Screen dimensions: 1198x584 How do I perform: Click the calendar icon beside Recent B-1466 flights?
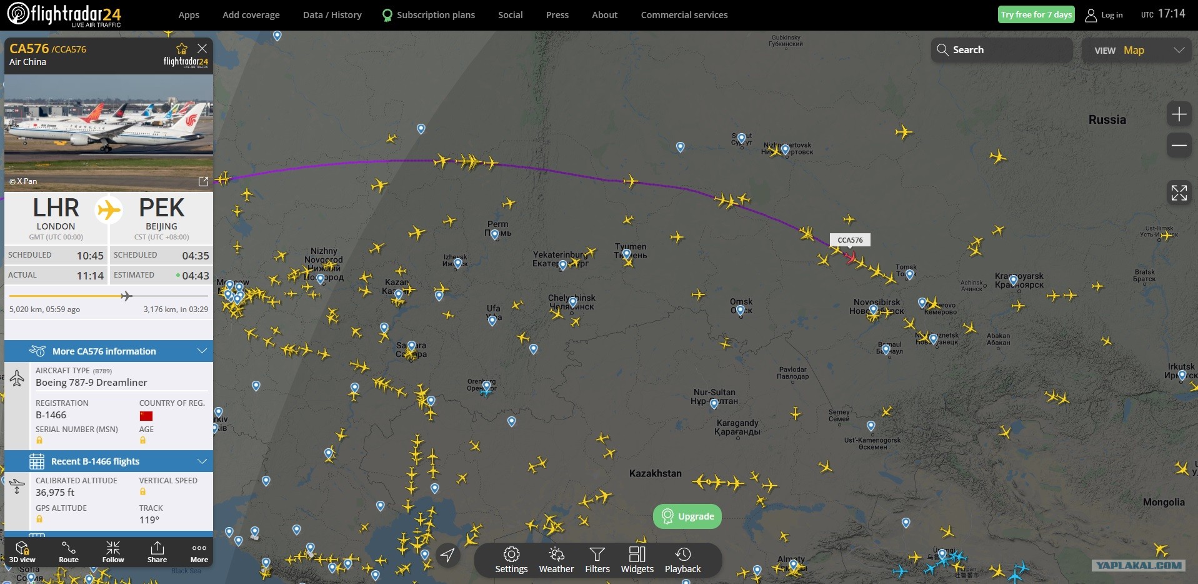37,461
